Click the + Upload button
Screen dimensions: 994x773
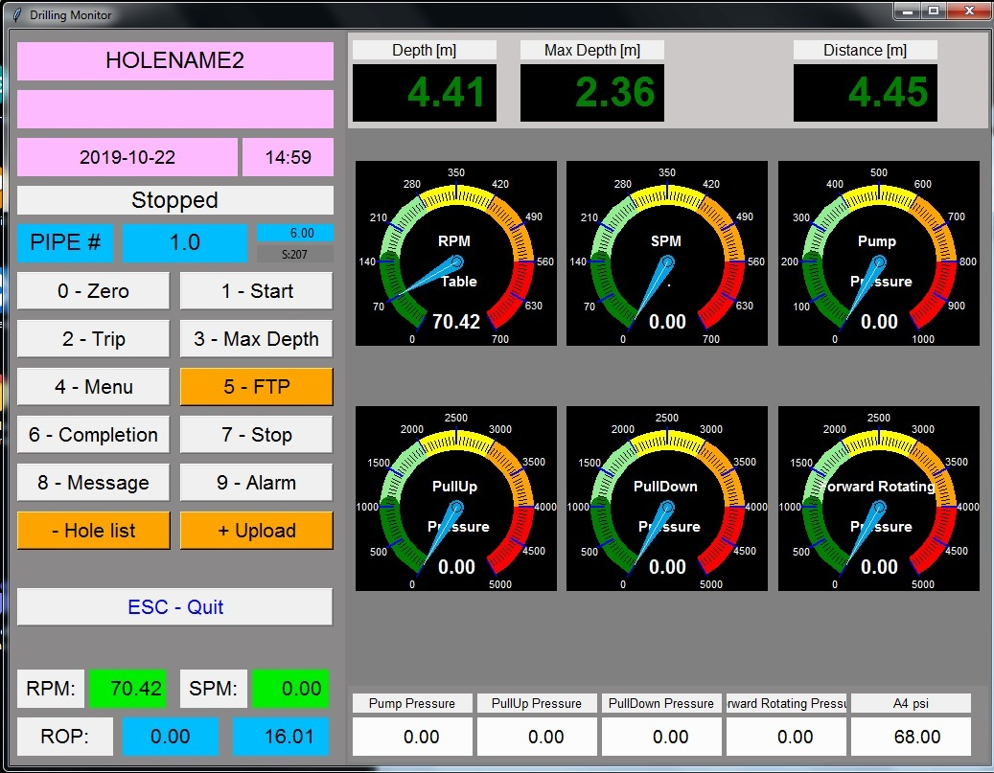256,531
